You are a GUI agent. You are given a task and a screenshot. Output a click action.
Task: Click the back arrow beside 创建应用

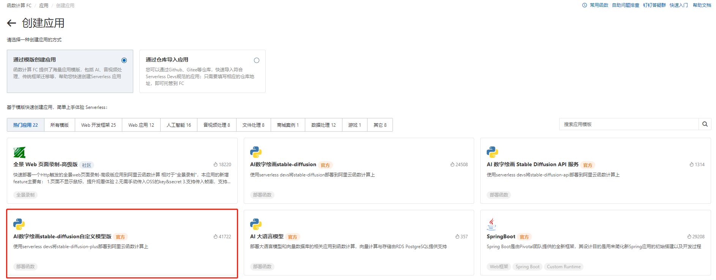[x=11, y=23]
